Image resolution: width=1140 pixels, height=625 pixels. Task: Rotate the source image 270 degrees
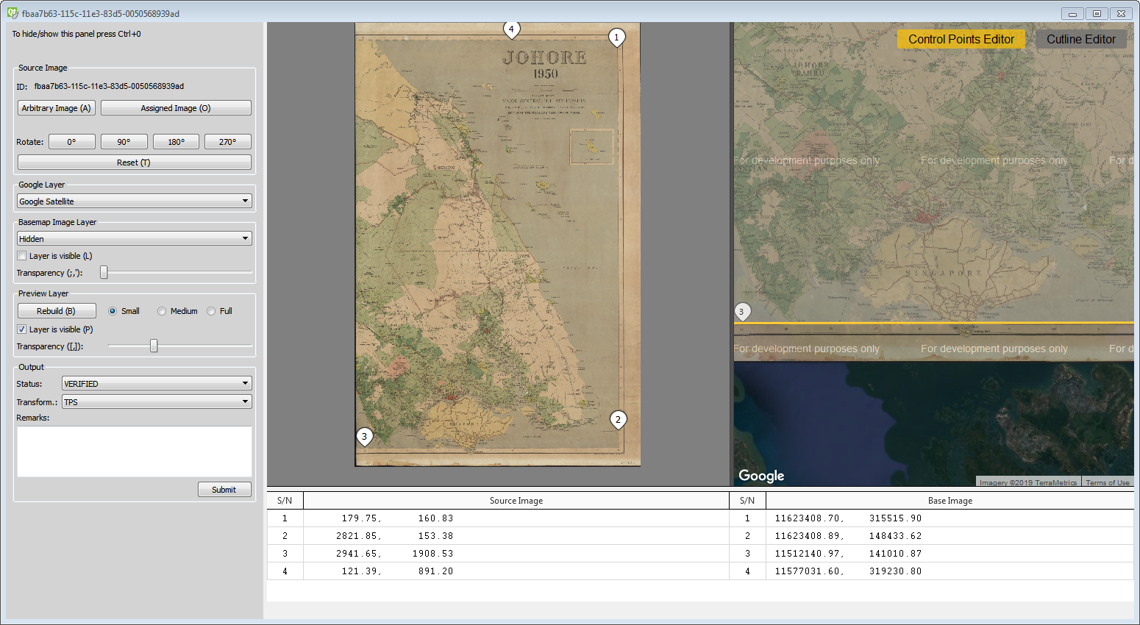[x=227, y=141]
